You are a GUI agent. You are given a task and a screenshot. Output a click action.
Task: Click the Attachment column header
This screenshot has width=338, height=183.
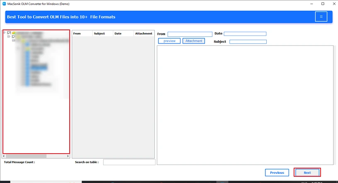(143, 34)
